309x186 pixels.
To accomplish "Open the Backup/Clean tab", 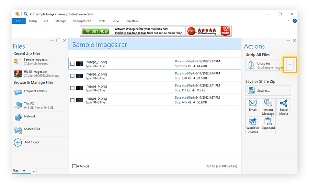I will [x=82, y=21].
